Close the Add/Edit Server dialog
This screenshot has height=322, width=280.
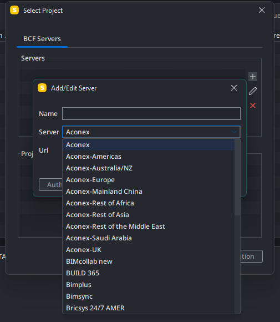point(234,88)
